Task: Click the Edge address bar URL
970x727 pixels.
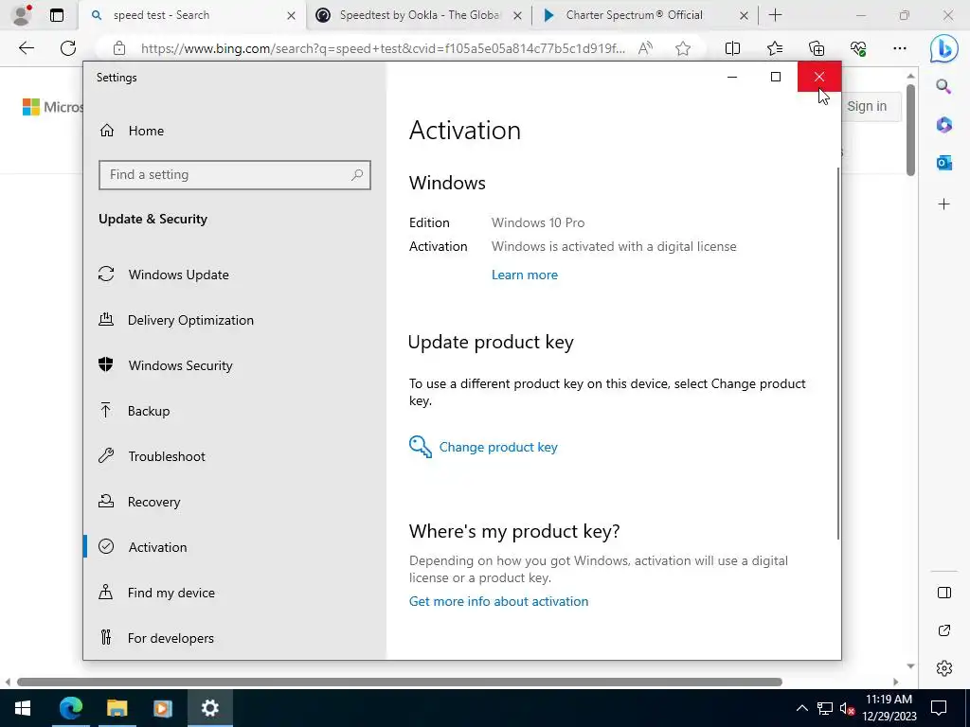Action: point(383,48)
